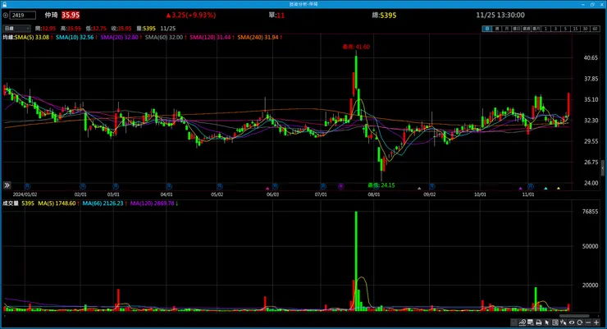This screenshot has height=329, width=607.
Task: Click the round event marker near 09/02
Action: 432,186
